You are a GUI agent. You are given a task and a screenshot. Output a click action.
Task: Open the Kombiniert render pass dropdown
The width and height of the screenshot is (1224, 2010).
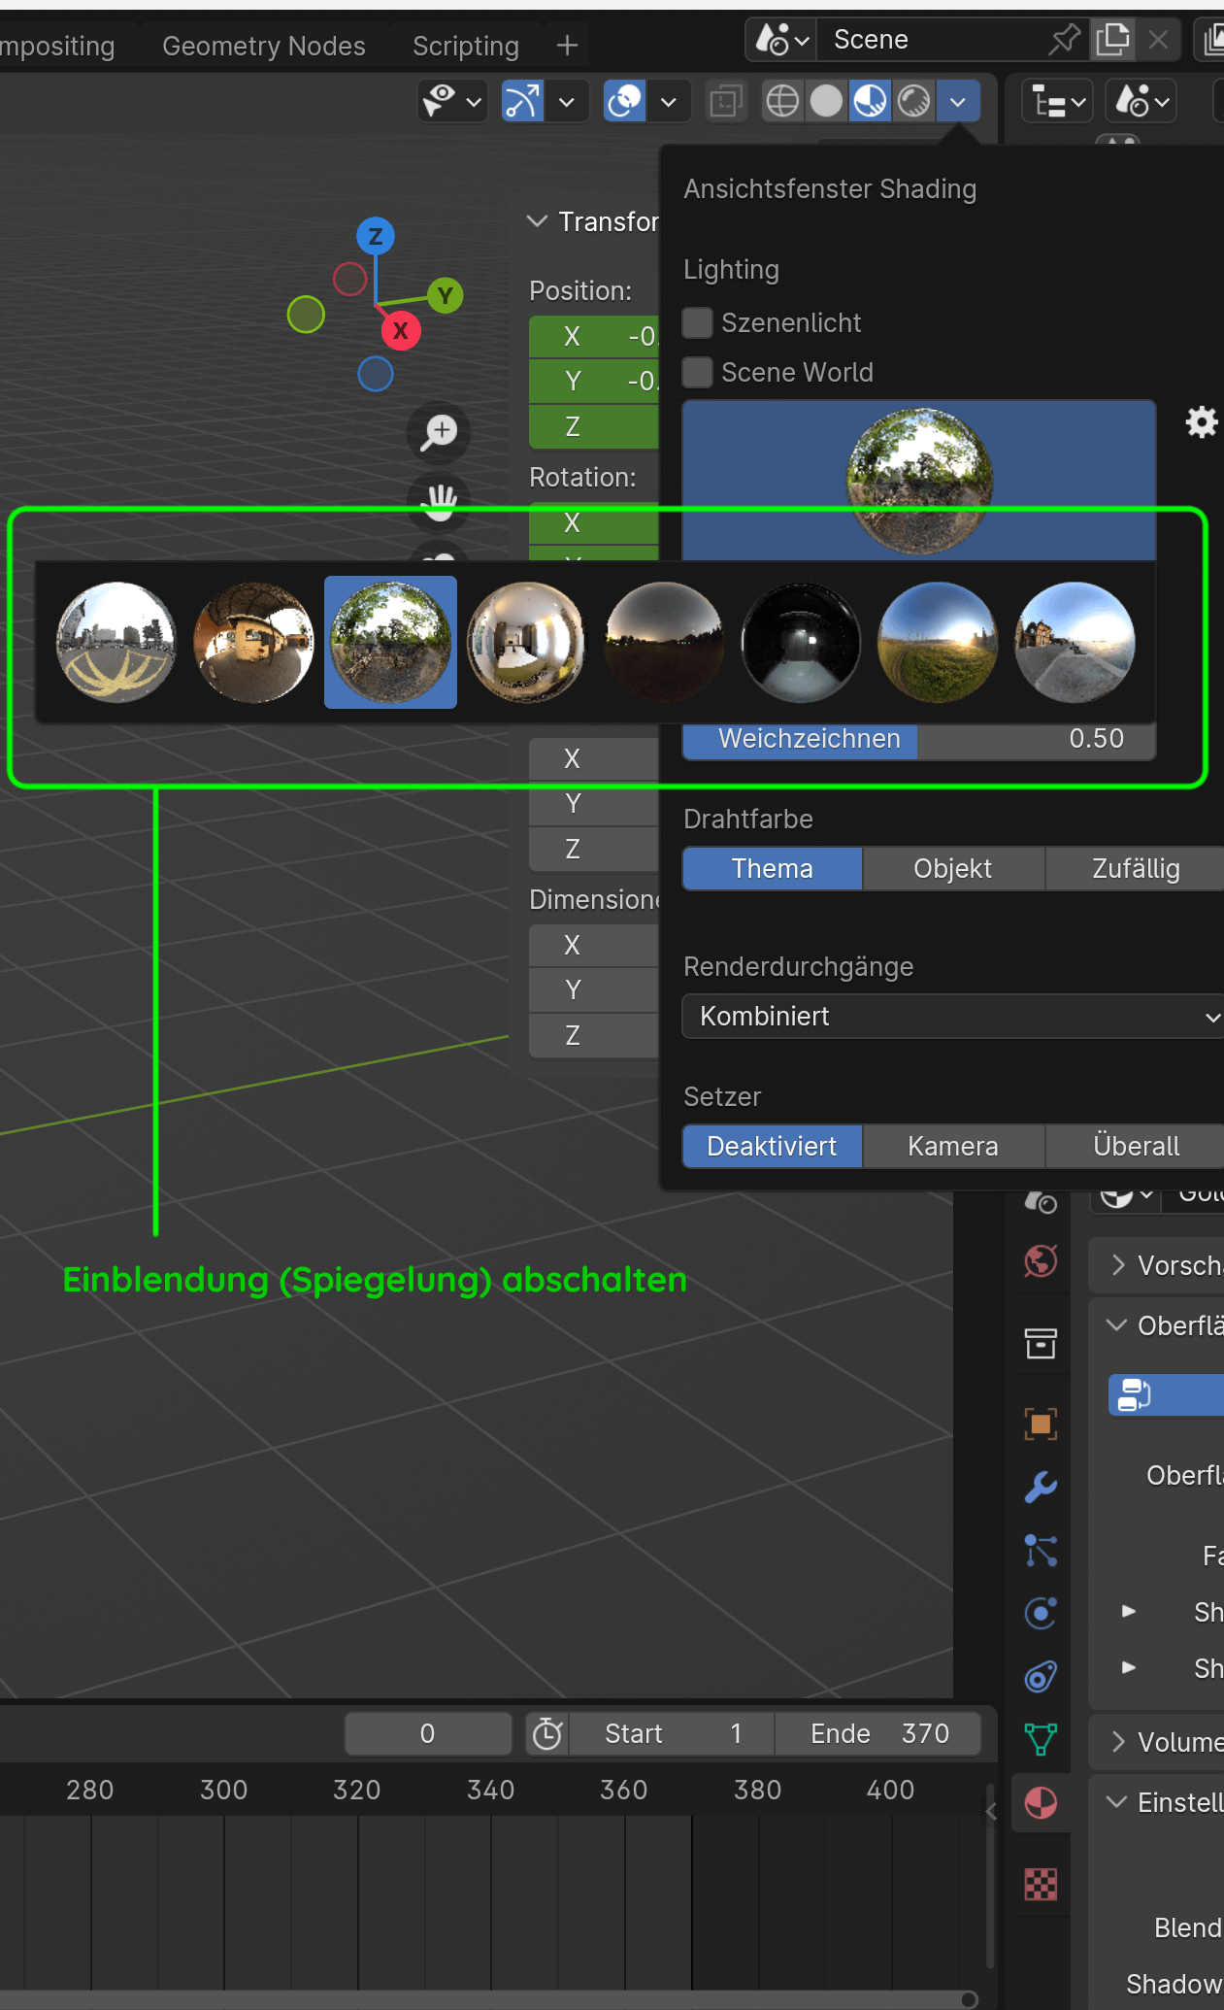pyautogui.click(x=951, y=1016)
